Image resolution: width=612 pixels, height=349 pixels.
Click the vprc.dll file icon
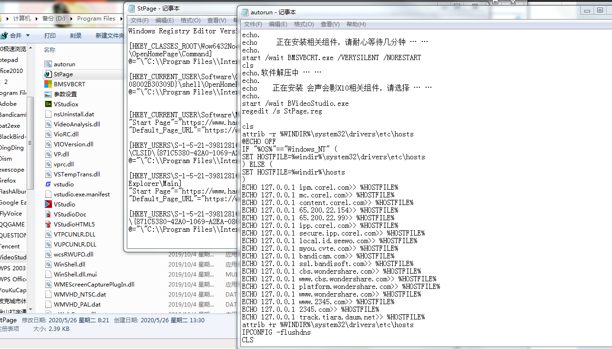(48, 164)
